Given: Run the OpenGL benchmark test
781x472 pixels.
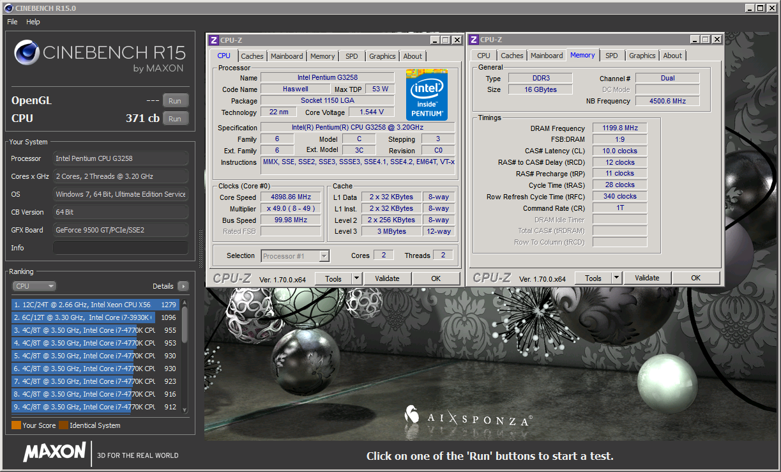Looking at the screenshot, I should pyautogui.click(x=175, y=100).
